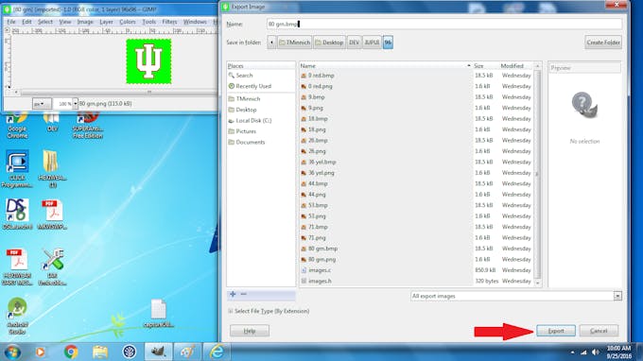Image resolution: width=643 pixels, height=361 pixels.
Task: Click the Export button
Action: (556, 331)
